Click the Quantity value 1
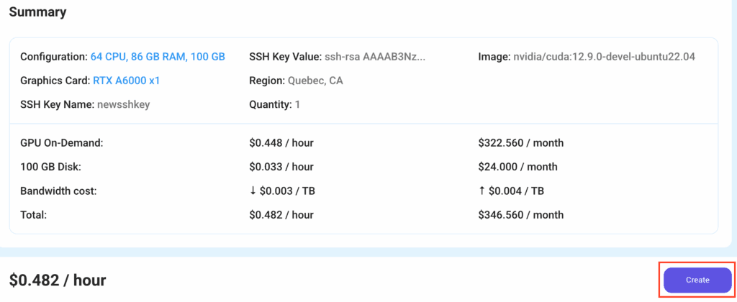This screenshot has height=302, width=737. [297, 104]
